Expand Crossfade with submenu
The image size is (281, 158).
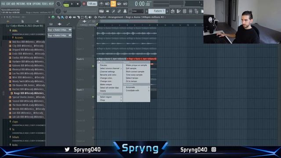(137, 90)
